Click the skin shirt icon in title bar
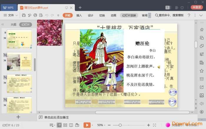This screenshot has height=129, width=206. point(182,8)
